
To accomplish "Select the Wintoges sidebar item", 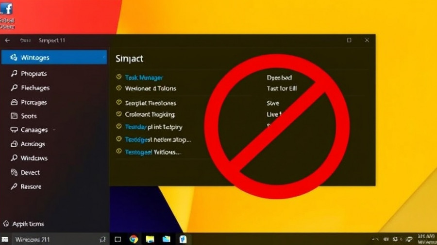I will pos(54,57).
